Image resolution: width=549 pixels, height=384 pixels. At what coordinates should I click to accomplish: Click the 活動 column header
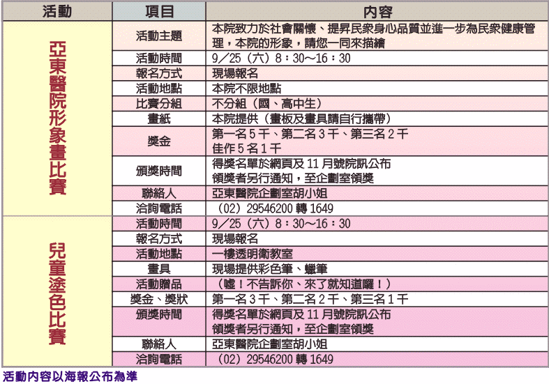pos(57,11)
